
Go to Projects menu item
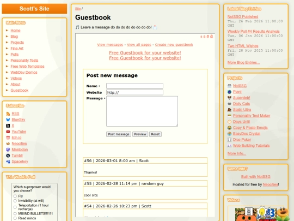(17, 43)
